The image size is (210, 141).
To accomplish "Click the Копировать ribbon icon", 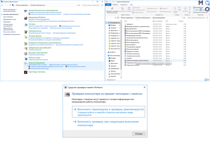I will click(122, 8).
